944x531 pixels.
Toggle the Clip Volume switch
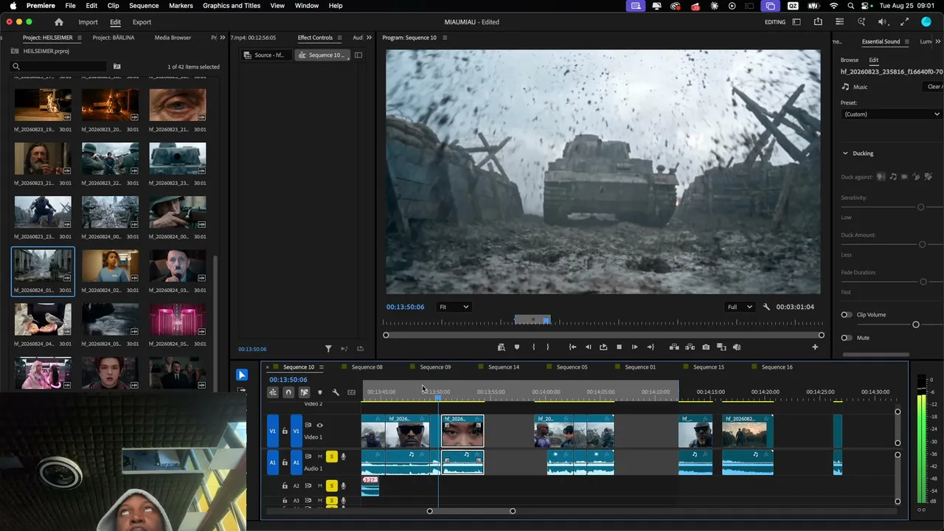point(847,315)
